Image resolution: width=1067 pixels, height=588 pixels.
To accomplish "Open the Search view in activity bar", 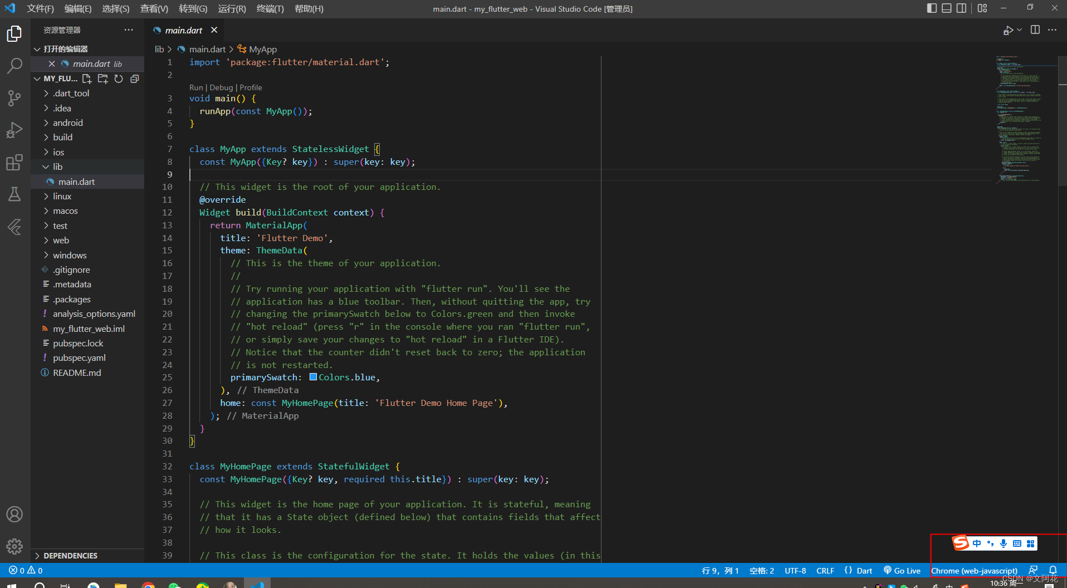I will (x=14, y=66).
